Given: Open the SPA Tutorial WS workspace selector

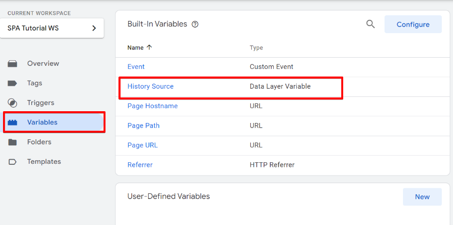Looking at the screenshot, I should tap(52, 28).
